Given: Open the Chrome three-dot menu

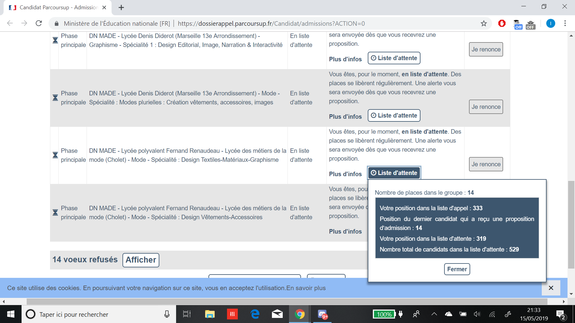Looking at the screenshot, I should [x=565, y=23].
